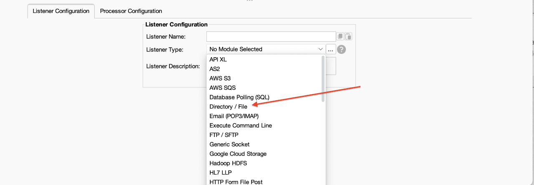This screenshot has height=185, width=534.
Task: Select Email (POP3/IMAP) listener type
Action: pos(266,116)
